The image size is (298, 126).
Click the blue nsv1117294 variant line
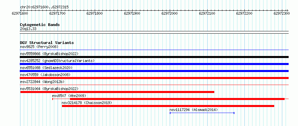[202, 113]
